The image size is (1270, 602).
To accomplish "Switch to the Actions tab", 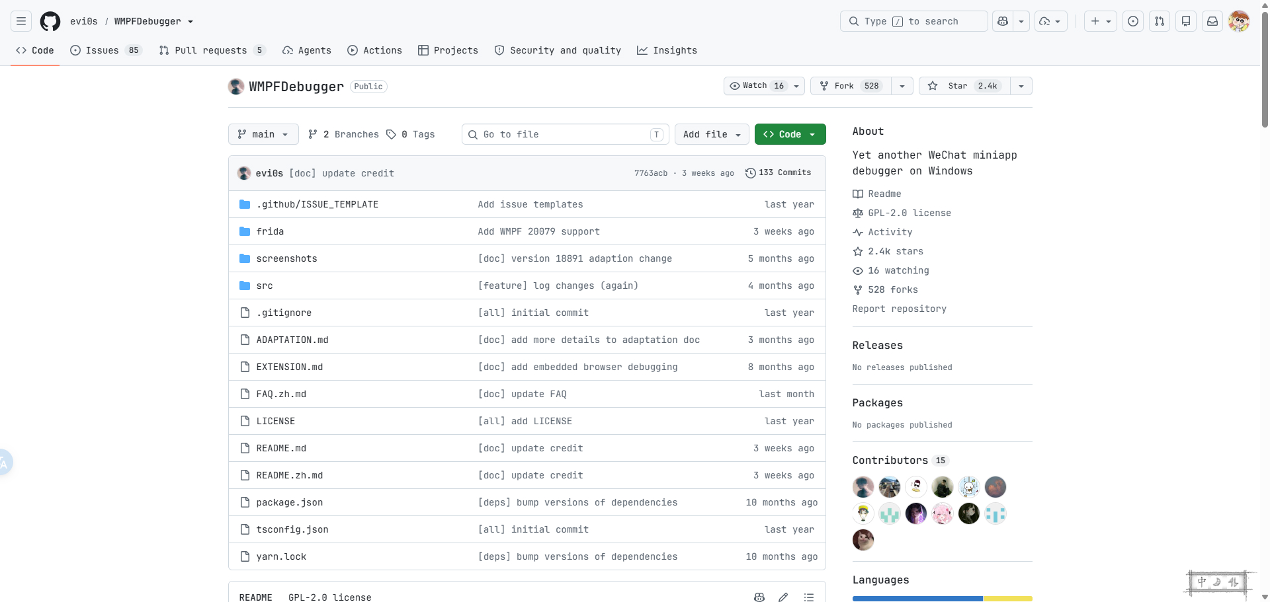I will [x=374, y=50].
